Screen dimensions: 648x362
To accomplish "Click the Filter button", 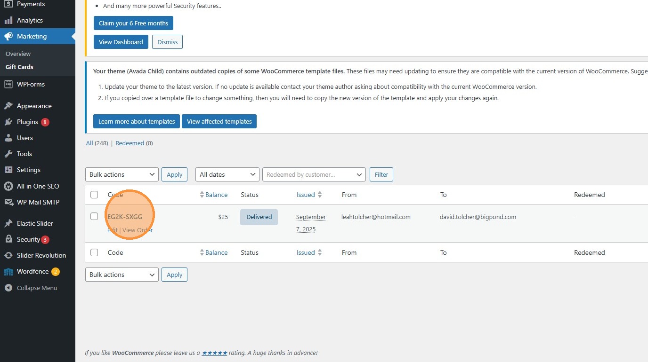I will [381, 174].
